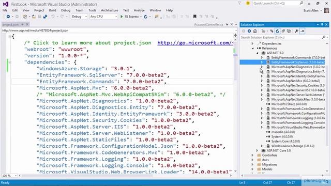Click the search magnifier in Solution Explorer
331x186 pixels.
tap(323, 37)
